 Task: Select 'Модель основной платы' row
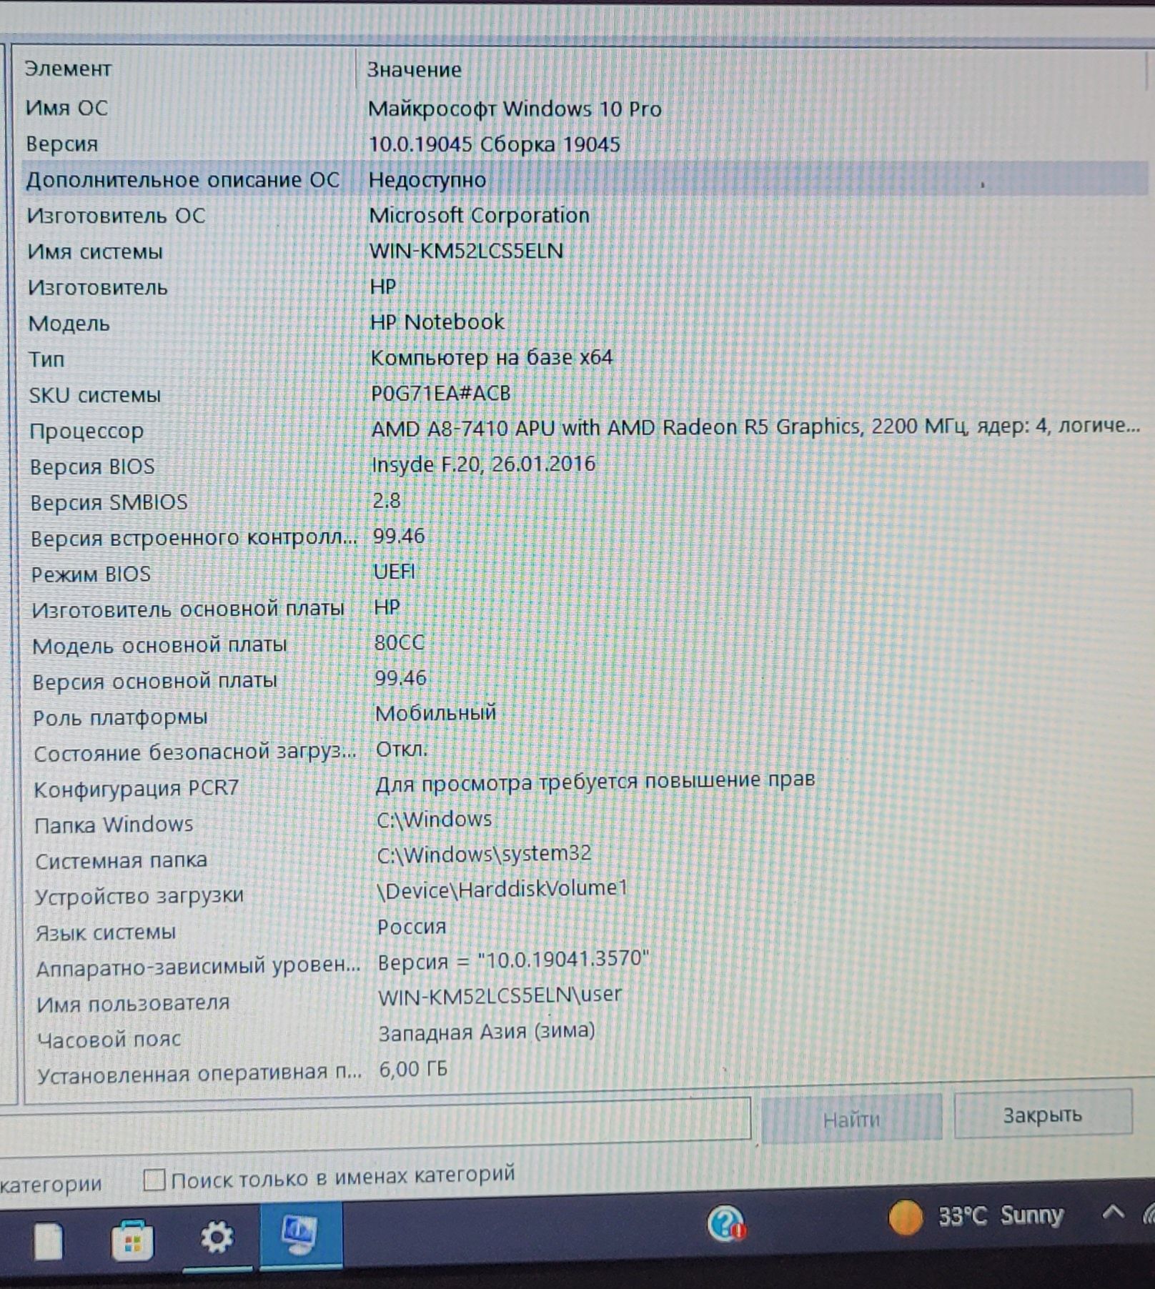(585, 644)
